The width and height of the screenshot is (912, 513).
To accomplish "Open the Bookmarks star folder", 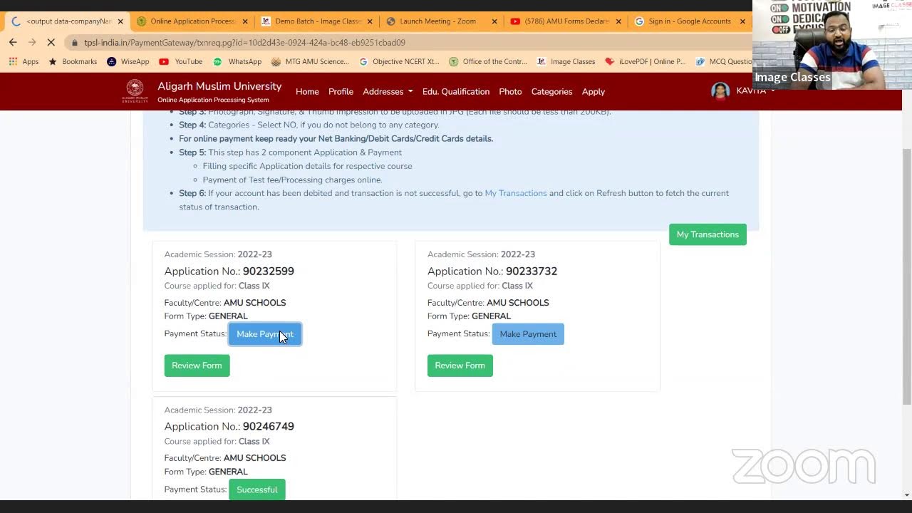I will [73, 62].
